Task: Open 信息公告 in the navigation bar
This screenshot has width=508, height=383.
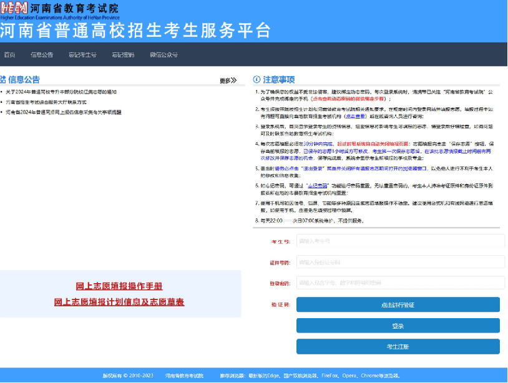Action: (42, 55)
